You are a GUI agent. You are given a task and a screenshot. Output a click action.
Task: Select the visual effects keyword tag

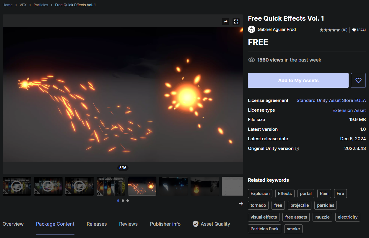264,217
